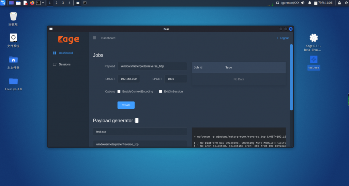Open the text editor panel launcher

(25, 3)
